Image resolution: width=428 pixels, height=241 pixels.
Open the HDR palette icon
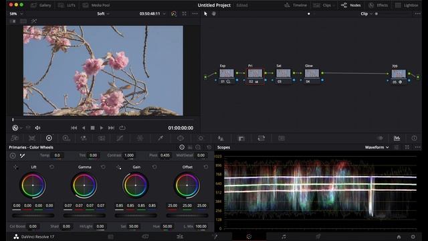(x=66, y=139)
